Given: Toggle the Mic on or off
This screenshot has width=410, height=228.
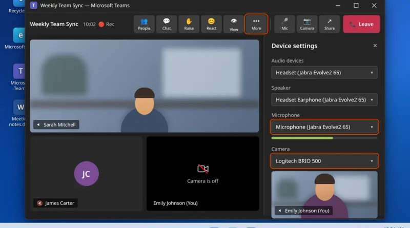Looking at the screenshot, I should [284, 24].
